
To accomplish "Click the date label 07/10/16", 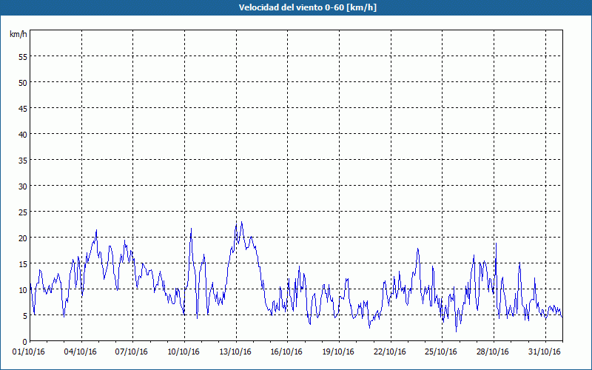I will pyautogui.click(x=132, y=352).
